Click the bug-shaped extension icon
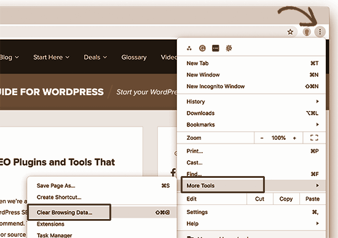 point(229,48)
